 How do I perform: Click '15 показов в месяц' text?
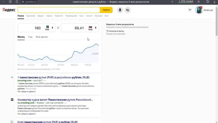click(x=115, y=31)
